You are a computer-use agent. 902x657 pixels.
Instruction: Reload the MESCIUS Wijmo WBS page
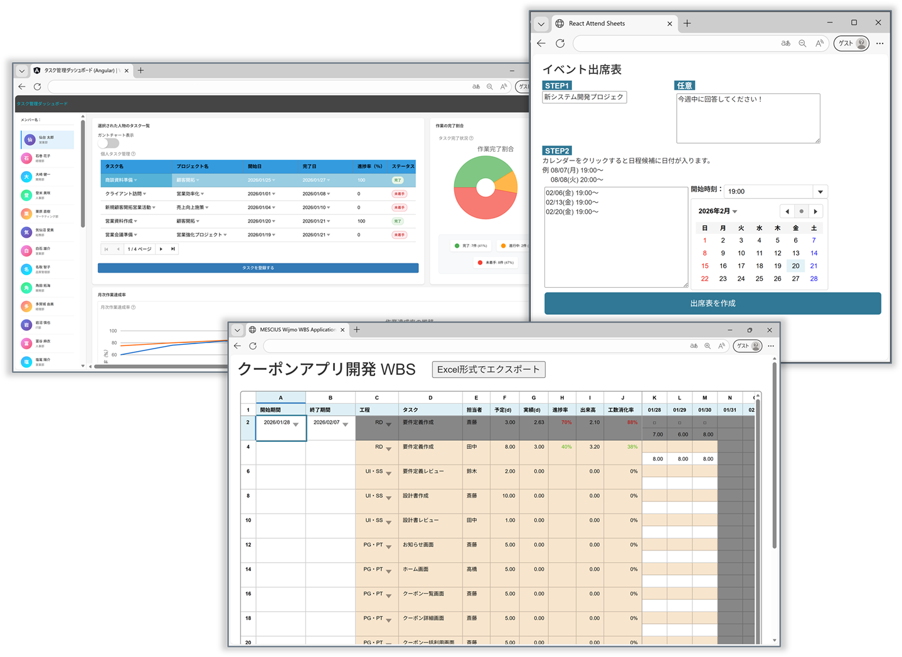tap(253, 346)
